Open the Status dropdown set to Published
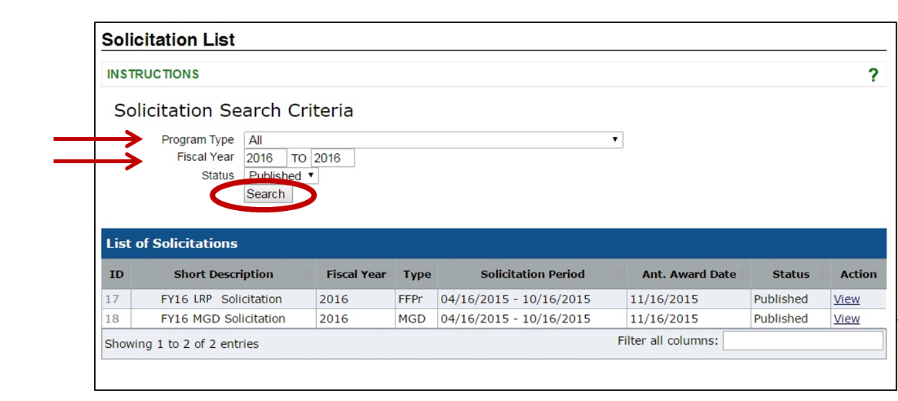This screenshot has height=401, width=898. [x=281, y=175]
